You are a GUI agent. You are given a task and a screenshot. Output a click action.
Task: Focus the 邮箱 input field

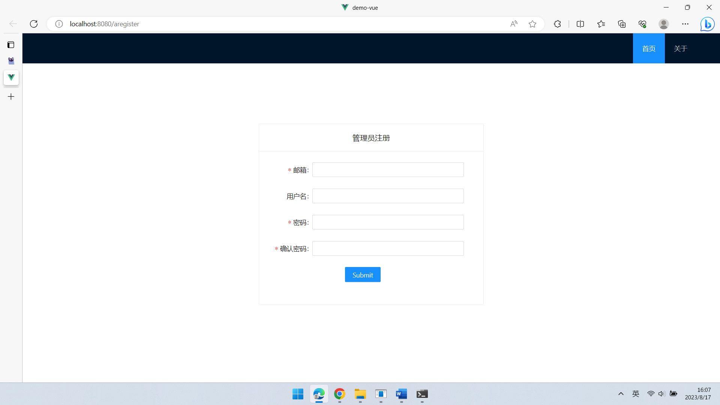point(388,170)
